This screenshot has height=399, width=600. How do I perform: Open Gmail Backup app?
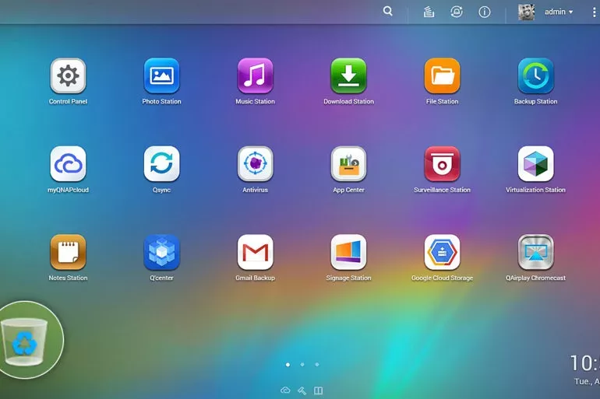(x=255, y=252)
